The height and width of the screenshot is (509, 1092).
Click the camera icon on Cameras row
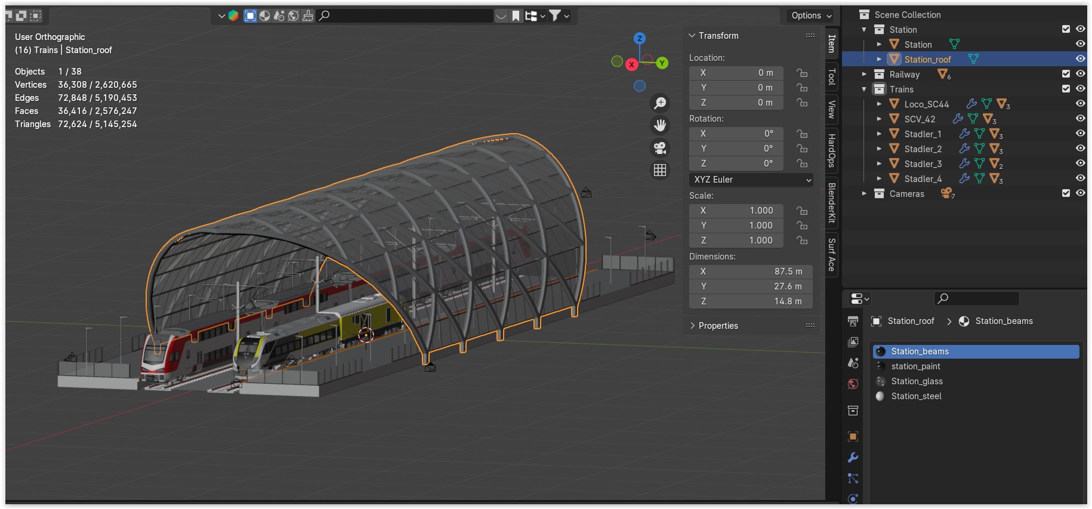946,193
